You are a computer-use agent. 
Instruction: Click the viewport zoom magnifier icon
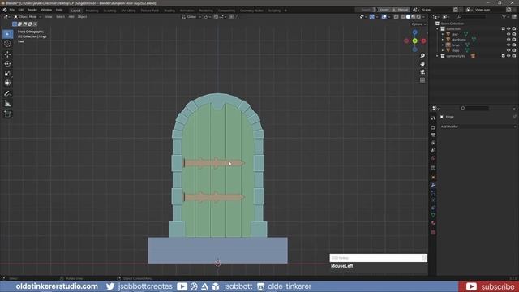click(422, 56)
